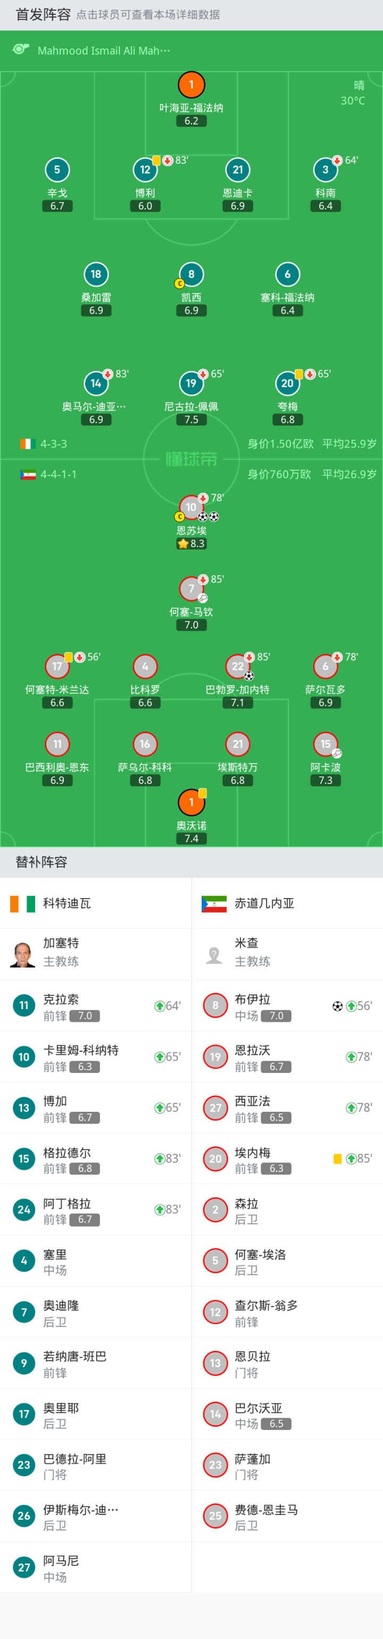The width and height of the screenshot is (383, 1639).
Task: Click 埃内梅 number 20 substitute badge
Action: pyautogui.click(x=215, y=1159)
